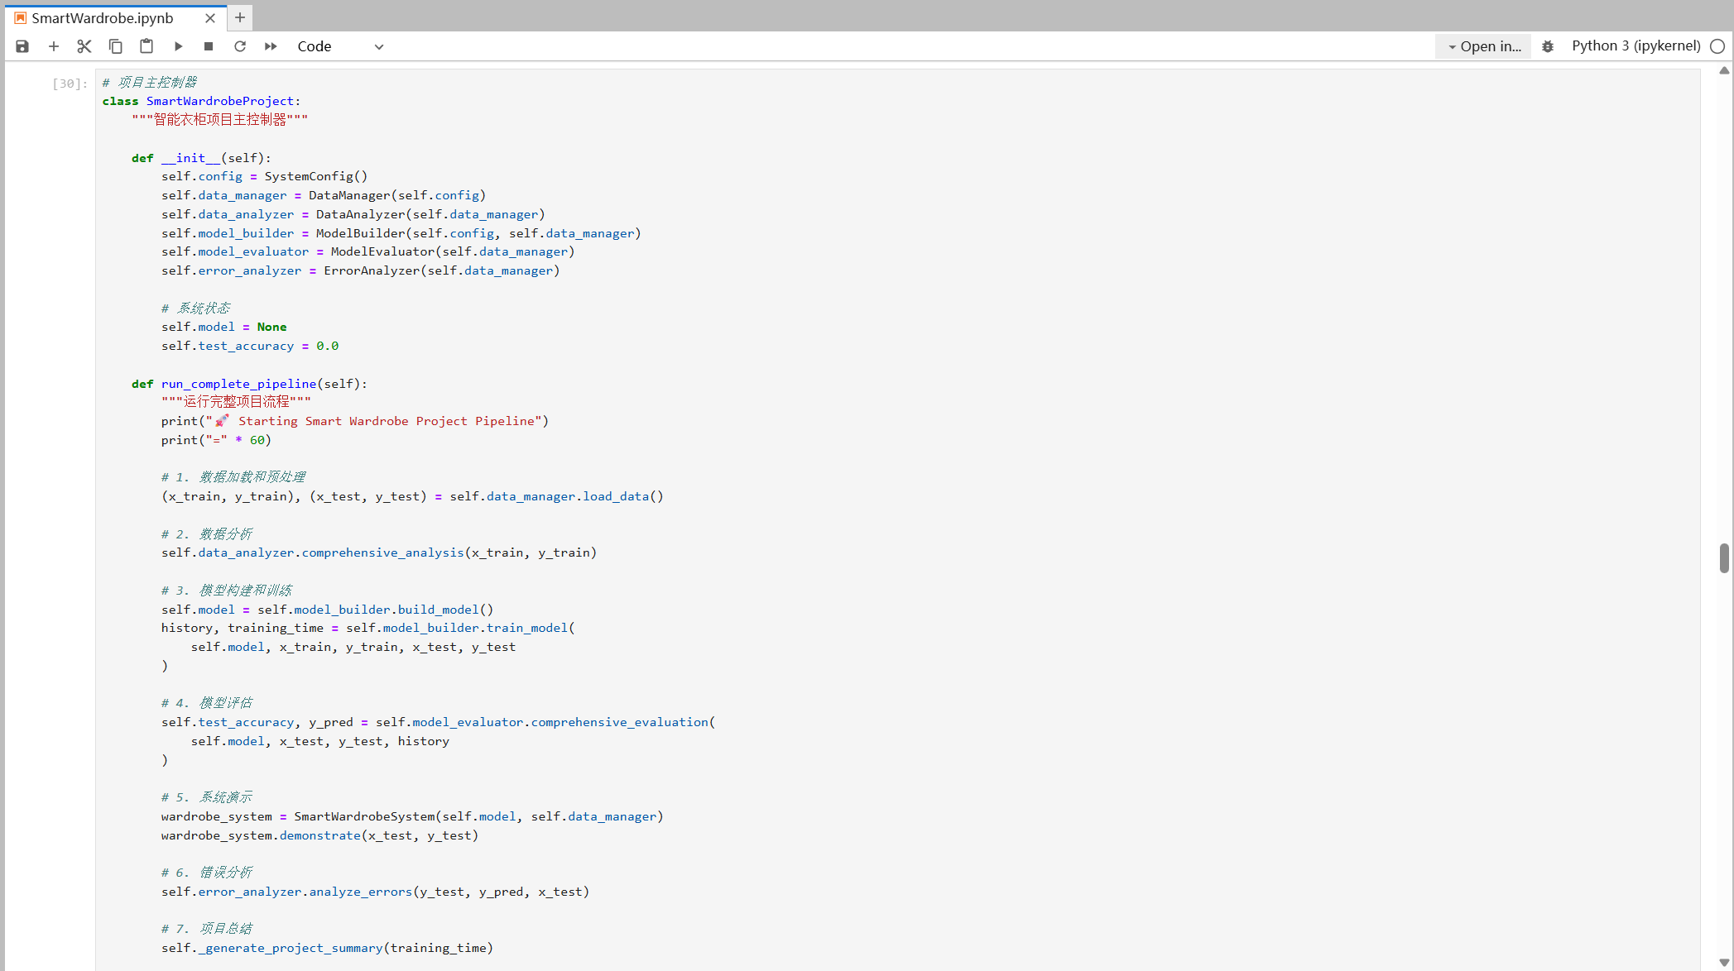Click the Python 3 (ipykernel) kernel name
The width and height of the screenshot is (1734, 971).
coord(1636,46)
